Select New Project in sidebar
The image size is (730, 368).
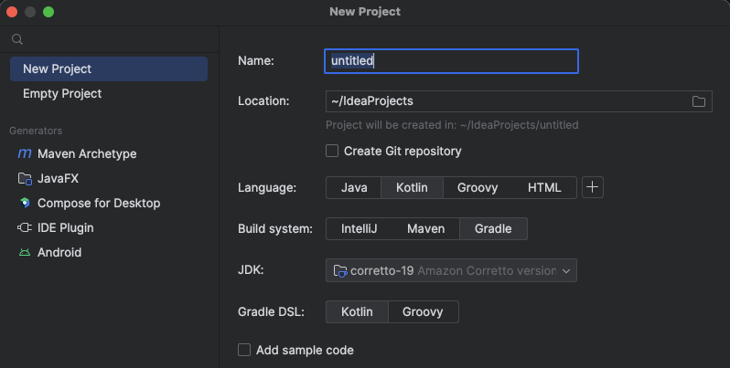(109, 68)
